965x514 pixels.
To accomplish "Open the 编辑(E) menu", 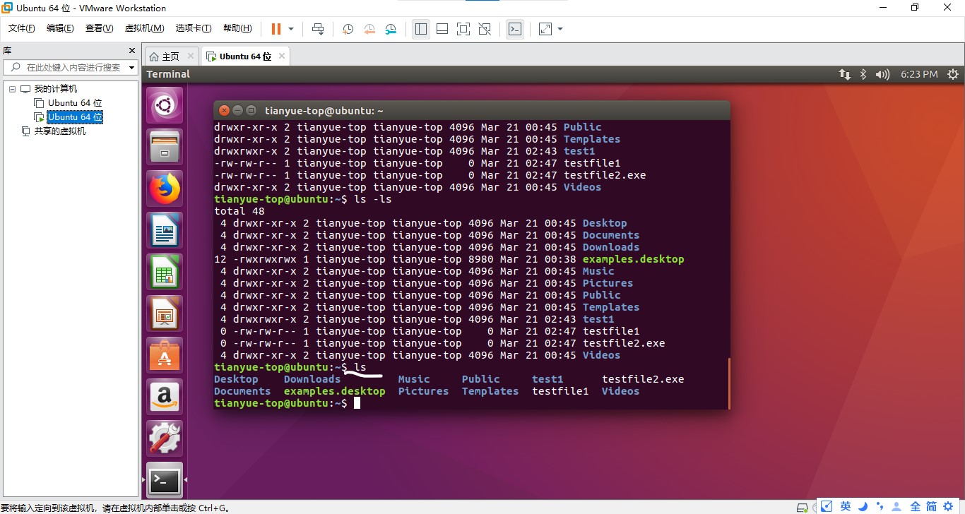I will click(60, 28).
